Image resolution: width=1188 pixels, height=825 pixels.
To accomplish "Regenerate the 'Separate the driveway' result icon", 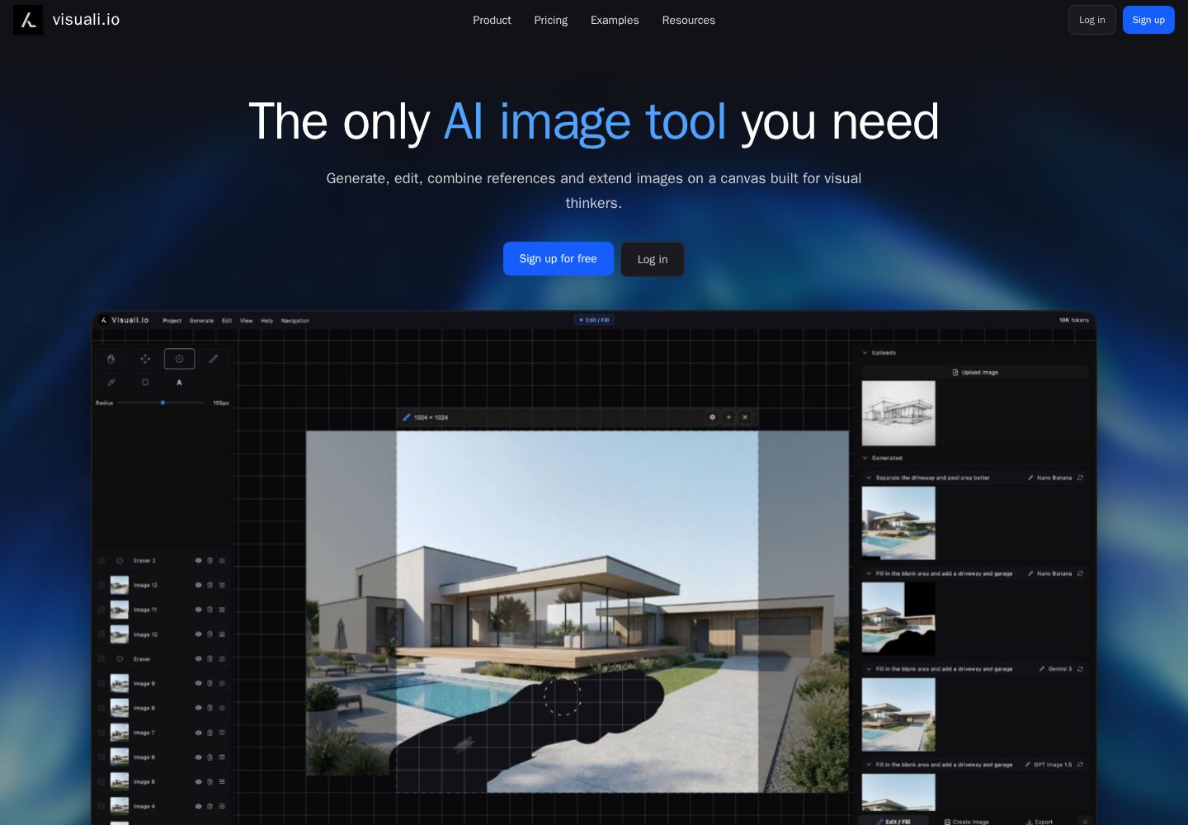I will click(1080, 478).
